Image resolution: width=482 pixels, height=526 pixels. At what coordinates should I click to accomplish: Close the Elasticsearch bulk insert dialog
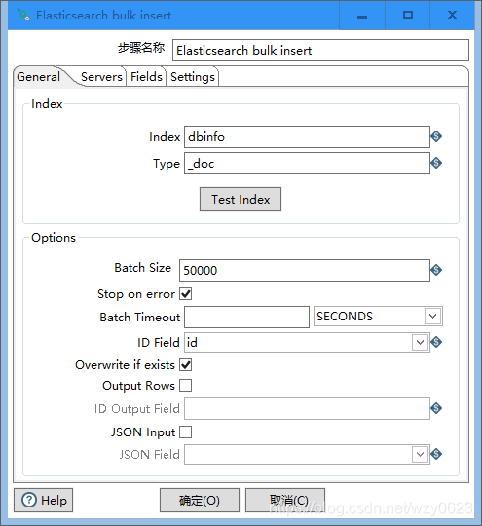click(x=452, y=16)
